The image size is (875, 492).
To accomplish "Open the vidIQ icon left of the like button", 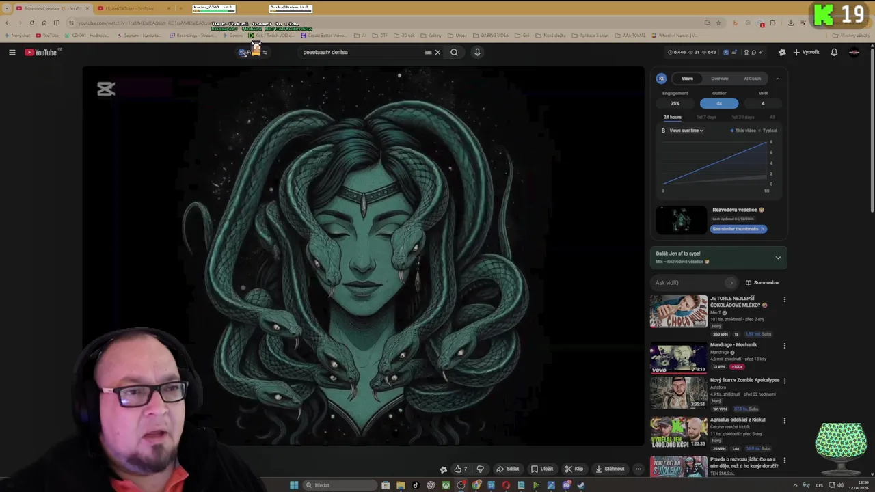I will point(443,469).
